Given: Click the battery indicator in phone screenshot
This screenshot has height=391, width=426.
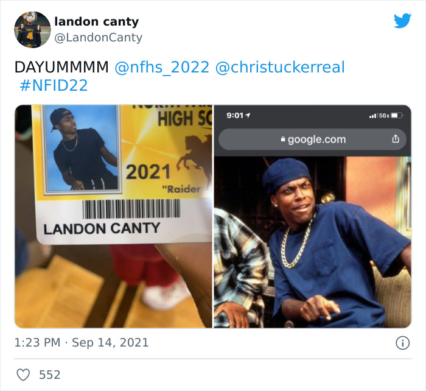Looking at the screenshot, I should (x=397, y=115).
